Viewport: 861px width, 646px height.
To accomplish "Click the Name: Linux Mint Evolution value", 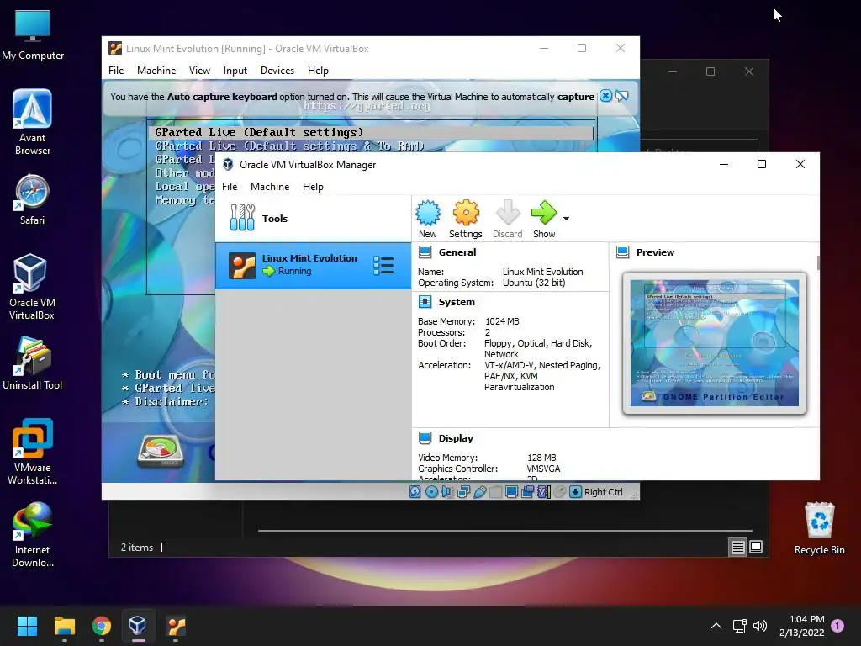I will [x=542, y=272].
